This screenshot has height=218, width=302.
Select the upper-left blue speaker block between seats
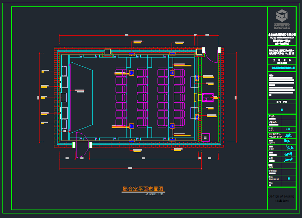132,73
